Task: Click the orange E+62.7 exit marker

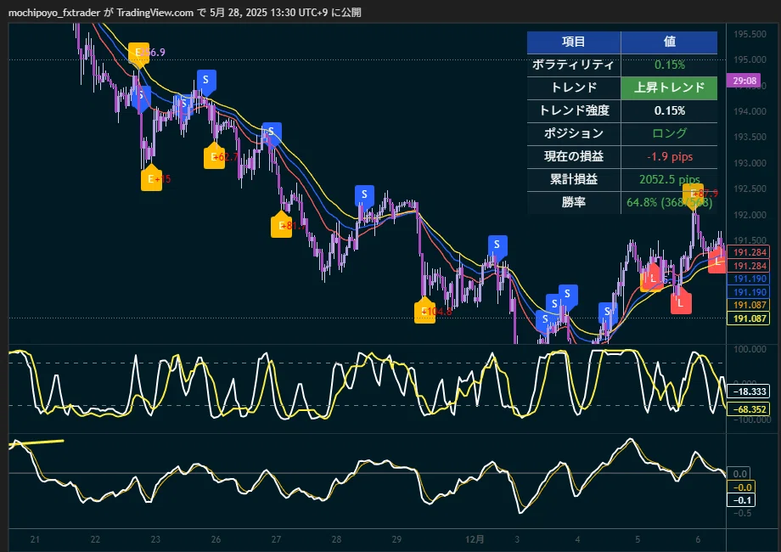Action: coord(214,156)
